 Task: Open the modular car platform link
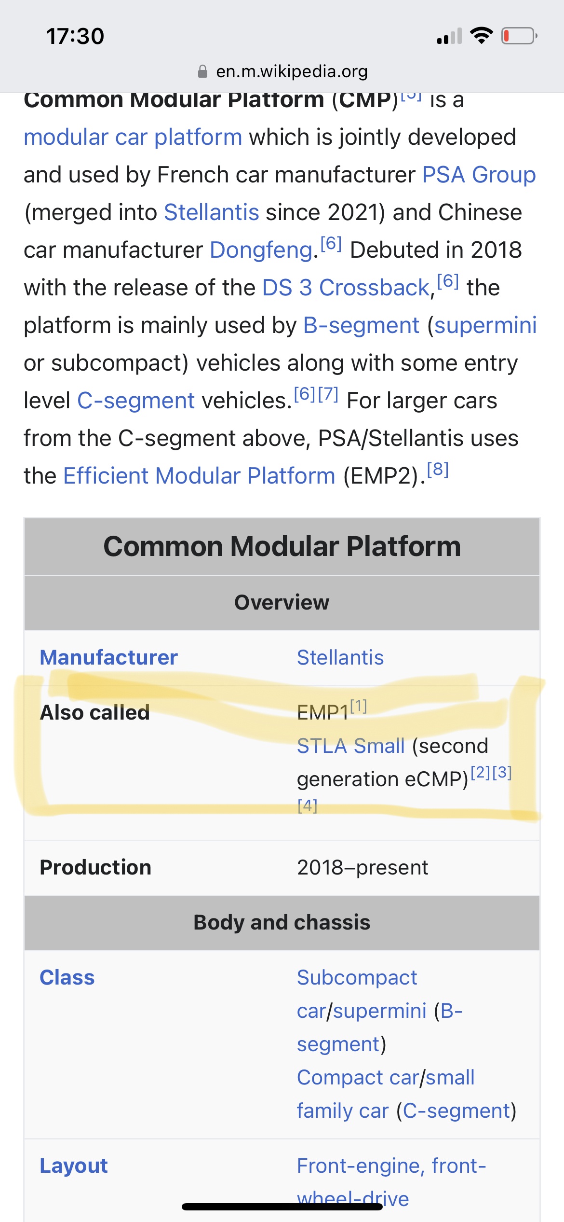133,137
